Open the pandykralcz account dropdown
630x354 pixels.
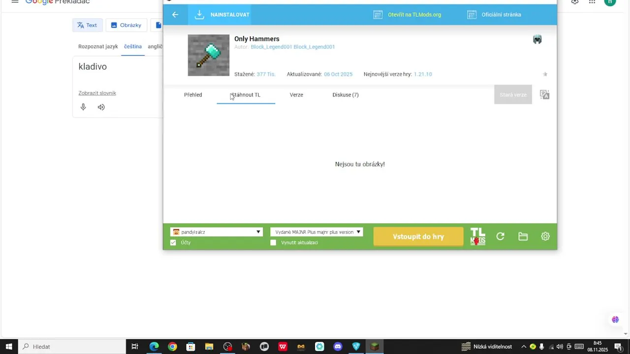click(217, 232)
